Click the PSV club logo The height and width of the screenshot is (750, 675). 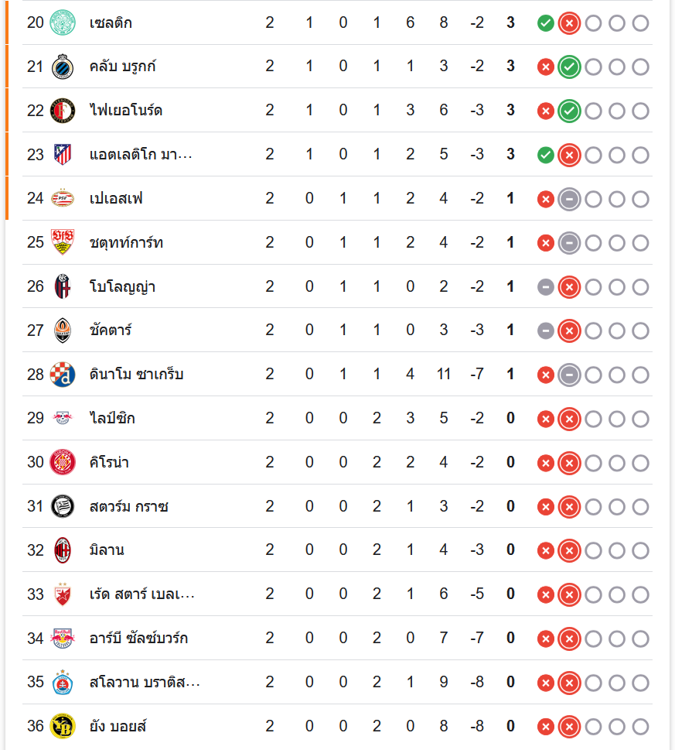(62, 199)
